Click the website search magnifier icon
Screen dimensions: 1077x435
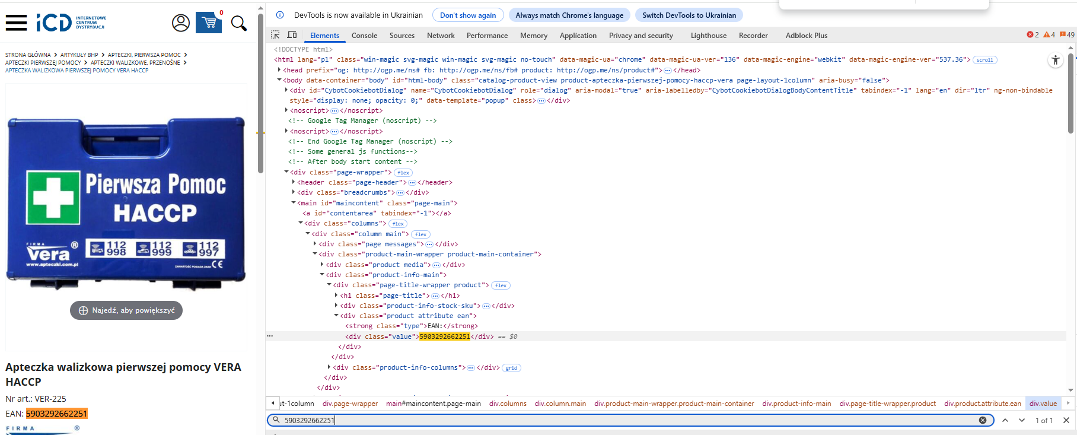click(x=238, y=23)
